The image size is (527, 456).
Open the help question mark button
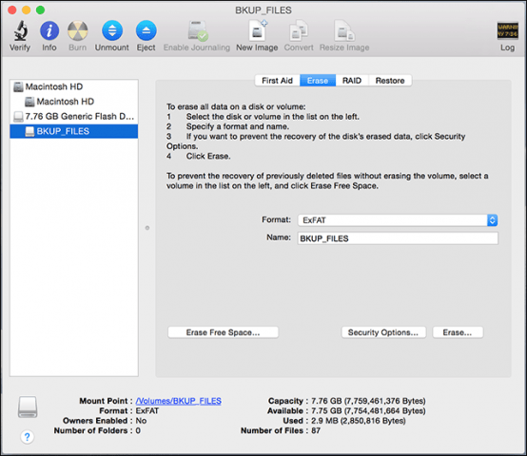(x=28, y=437)
